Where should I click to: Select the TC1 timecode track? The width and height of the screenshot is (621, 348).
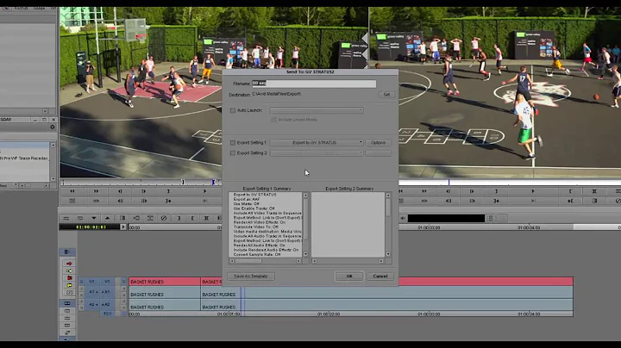[x=107, y=314]
